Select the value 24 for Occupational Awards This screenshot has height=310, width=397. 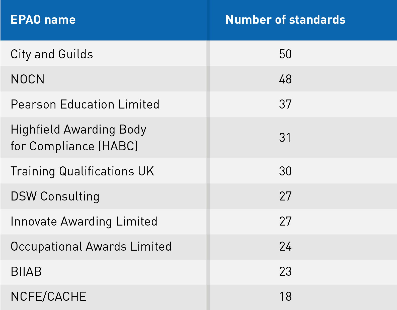(x=285, y=246)
